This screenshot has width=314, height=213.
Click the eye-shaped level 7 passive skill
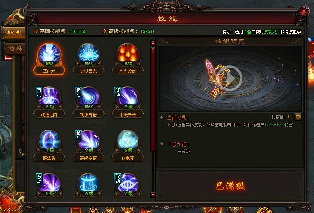point(128,185)
